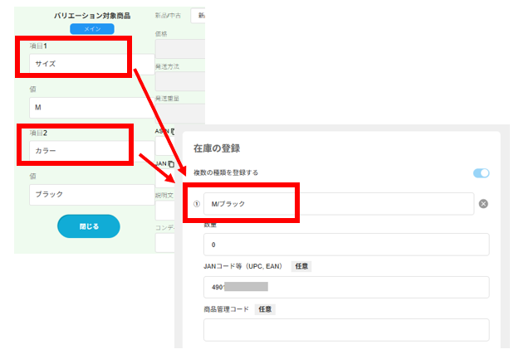Click the 項目2 field containing カラー
Image resolution: width=519 pixels, height=359 pixels.
(79, 152)
